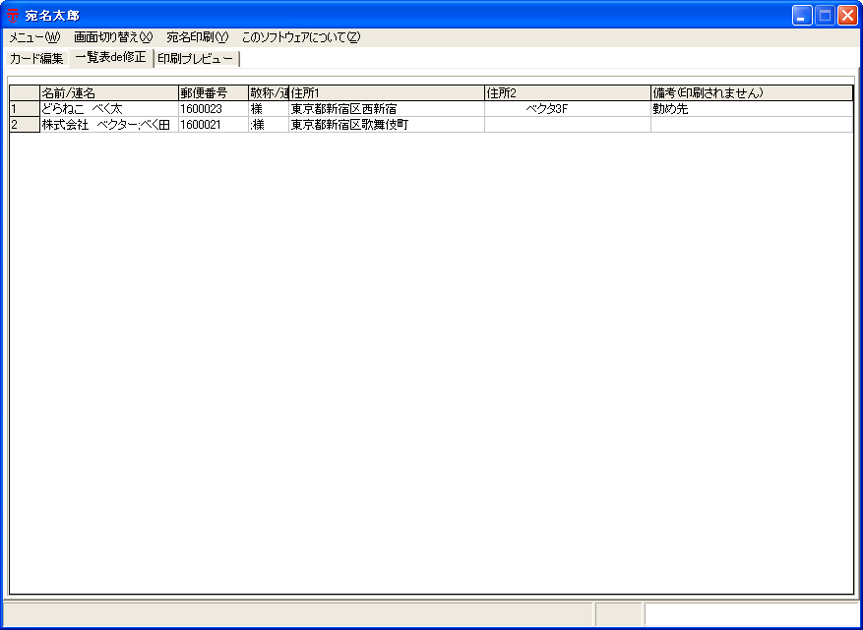Select the cell 株式会社 ベクター;べく田

(109, 125)
